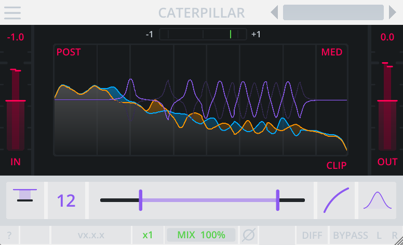
Task: Select the next preset arrow
Action: click(x=392, y=12)
